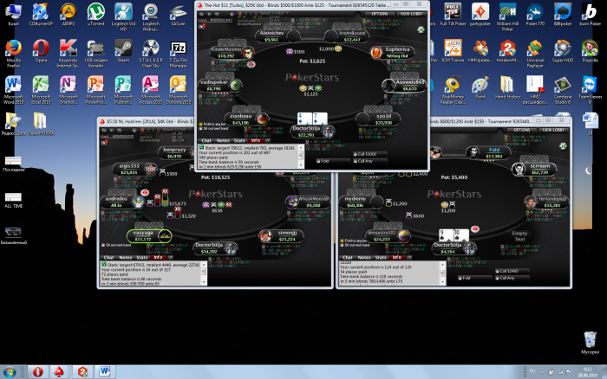
Task: Open the Hand History folder icon
Action: (507, 86)
